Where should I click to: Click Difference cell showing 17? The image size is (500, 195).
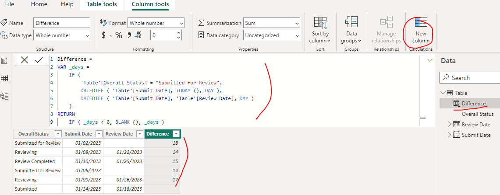coord(163,180)
